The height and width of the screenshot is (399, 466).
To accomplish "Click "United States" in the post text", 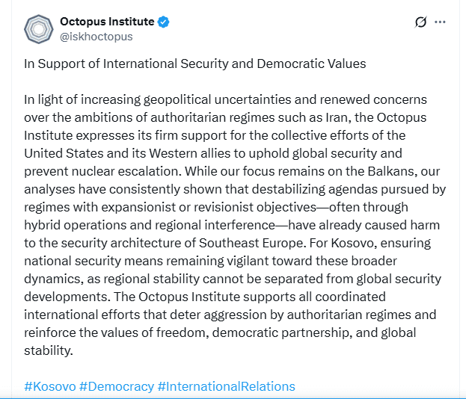I will (x=61, y=153).
